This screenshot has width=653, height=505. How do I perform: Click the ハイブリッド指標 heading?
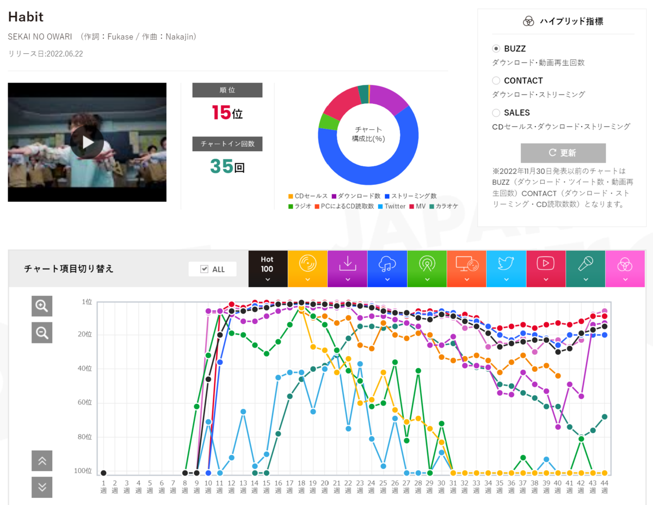tap(571, 22)
